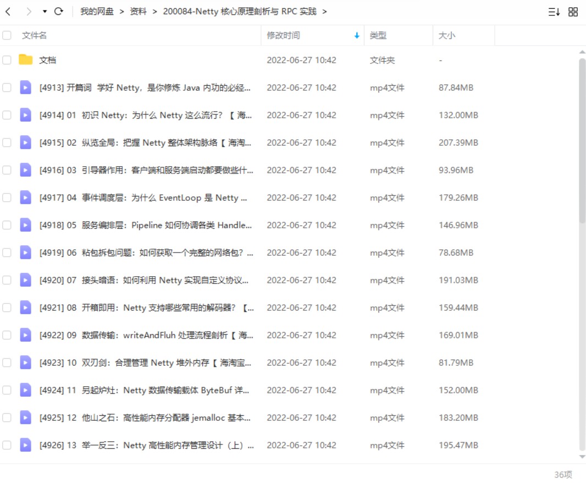Screen dimensions: 586x483
Task: Select file name '[4922] 09 数据传输'
Action: tap(146, 335)
